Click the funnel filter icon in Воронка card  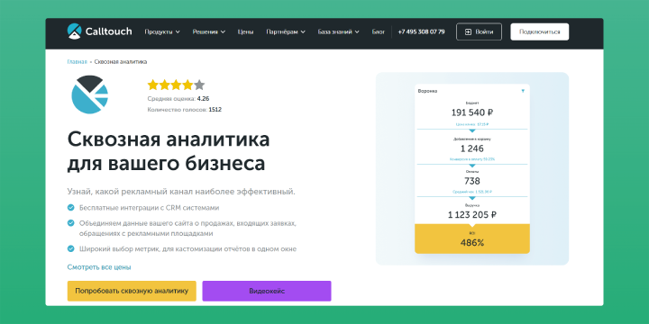coord(523,91)
